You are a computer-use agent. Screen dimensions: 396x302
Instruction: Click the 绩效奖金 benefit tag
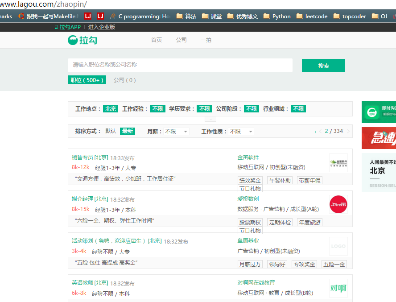[250, 181]
